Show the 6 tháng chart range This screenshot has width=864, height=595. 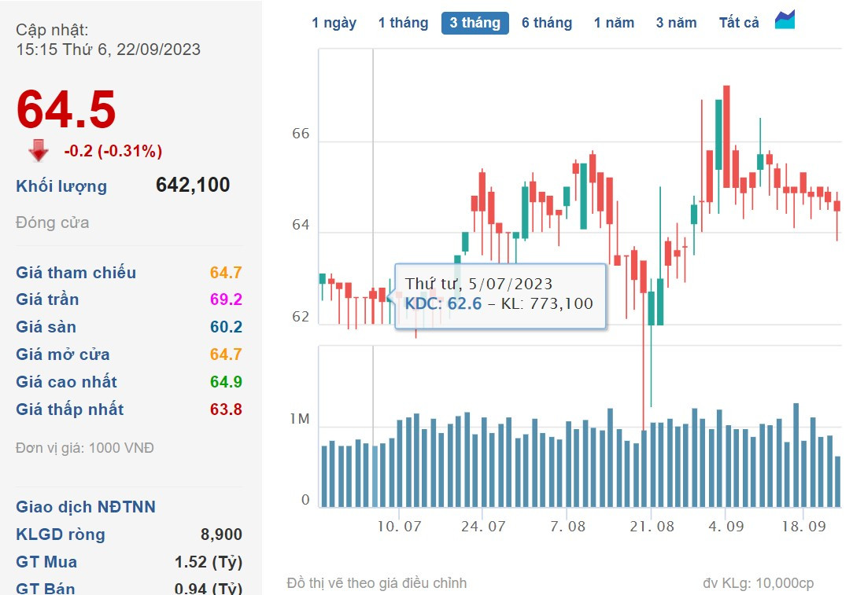tap(546, 23)
